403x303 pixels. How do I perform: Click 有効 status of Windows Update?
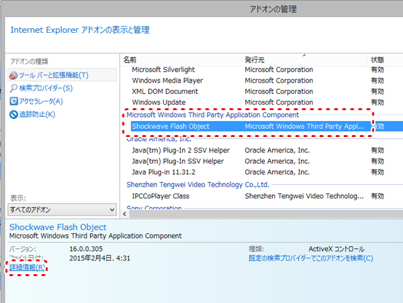(377, 102)
